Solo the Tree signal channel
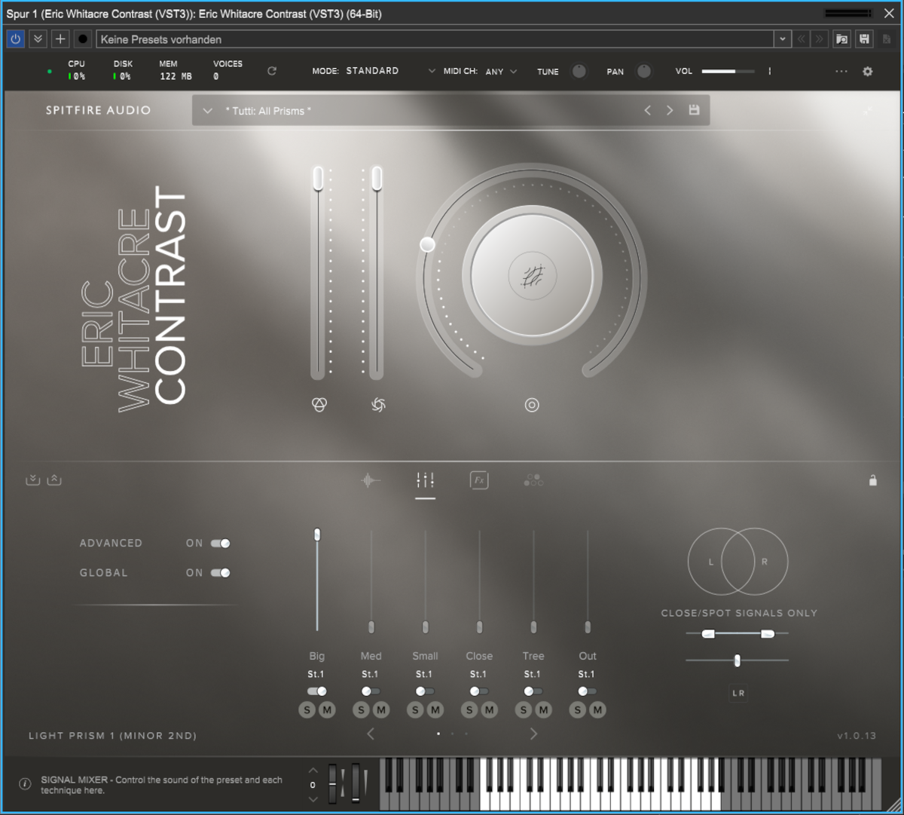Viewport: 904px width, 815px height. coord(524,709)
